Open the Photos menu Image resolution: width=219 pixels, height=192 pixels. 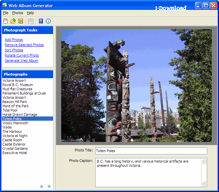click(18, 13)
